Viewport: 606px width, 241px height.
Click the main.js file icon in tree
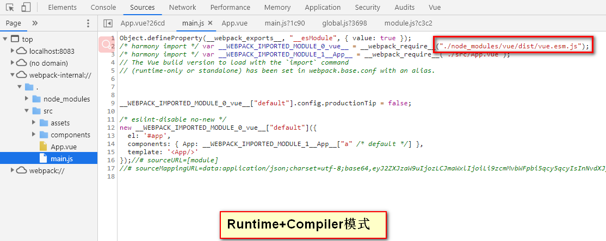coord(44,158)
